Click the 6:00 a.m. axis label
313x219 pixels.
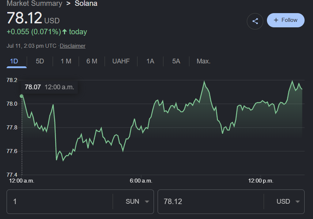(x=141, y=181)
